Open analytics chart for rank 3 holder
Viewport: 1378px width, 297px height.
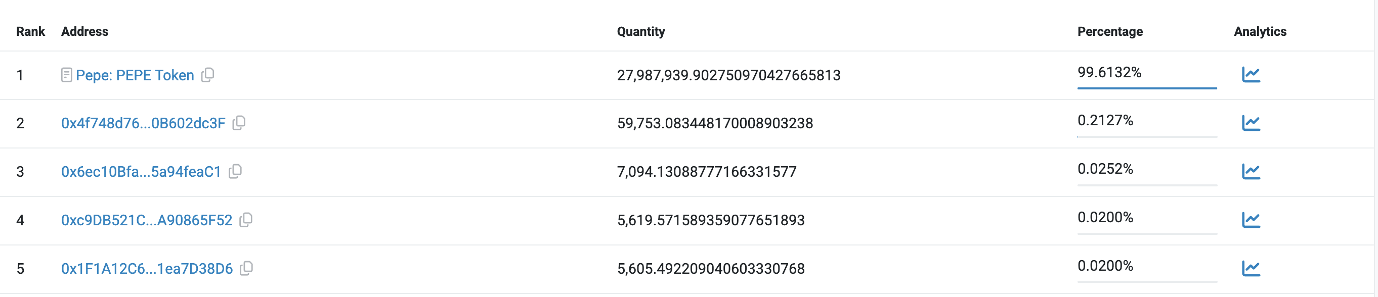1250,171
